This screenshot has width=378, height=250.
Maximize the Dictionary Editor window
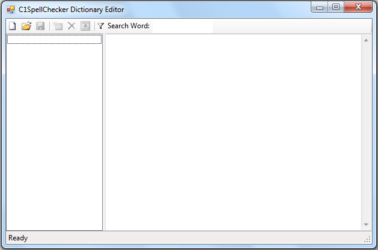pyautogui.click(x=336, y=8)
